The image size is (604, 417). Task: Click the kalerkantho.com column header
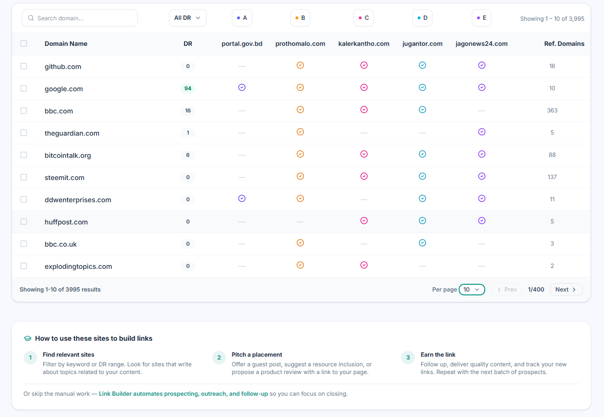[364, 43]
